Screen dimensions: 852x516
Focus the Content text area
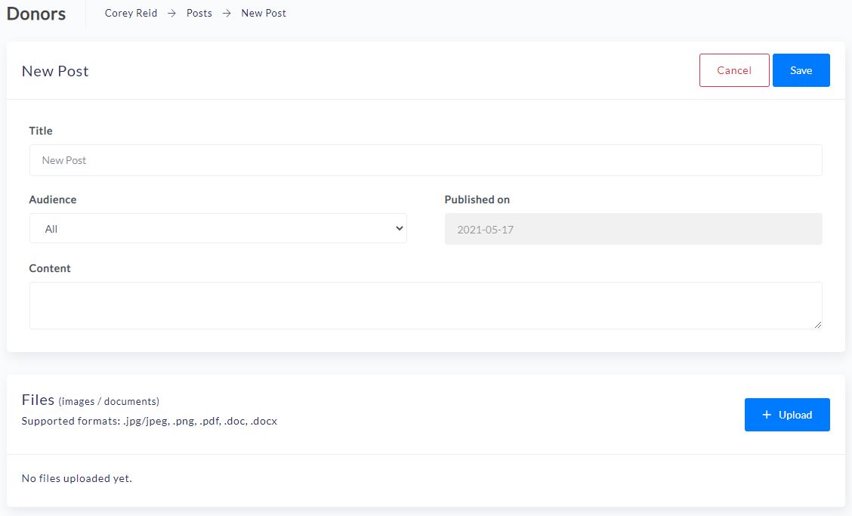click(425, 305)
